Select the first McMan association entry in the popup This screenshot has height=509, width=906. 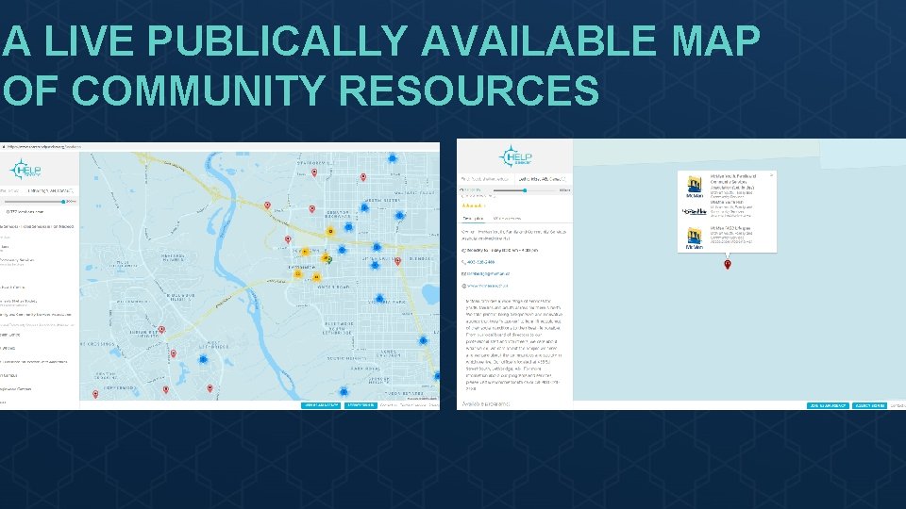coord(734,187)
